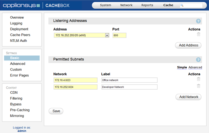This screenshot has width=209, height=133.
Task: Open the Reports menu
Action: 147,5
